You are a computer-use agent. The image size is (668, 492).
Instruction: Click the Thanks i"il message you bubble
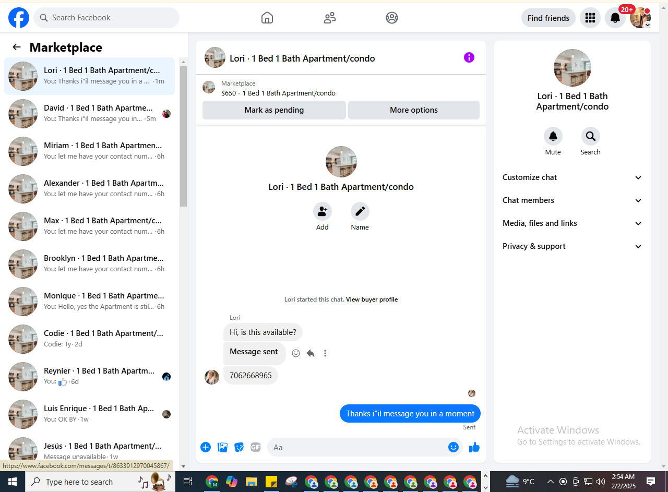point(410,414)
